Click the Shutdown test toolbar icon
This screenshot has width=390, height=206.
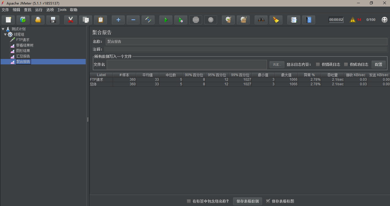pyautogui.click(x=210, y=20)
